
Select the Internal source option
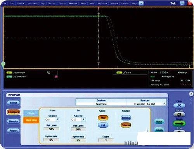(126, 118)
